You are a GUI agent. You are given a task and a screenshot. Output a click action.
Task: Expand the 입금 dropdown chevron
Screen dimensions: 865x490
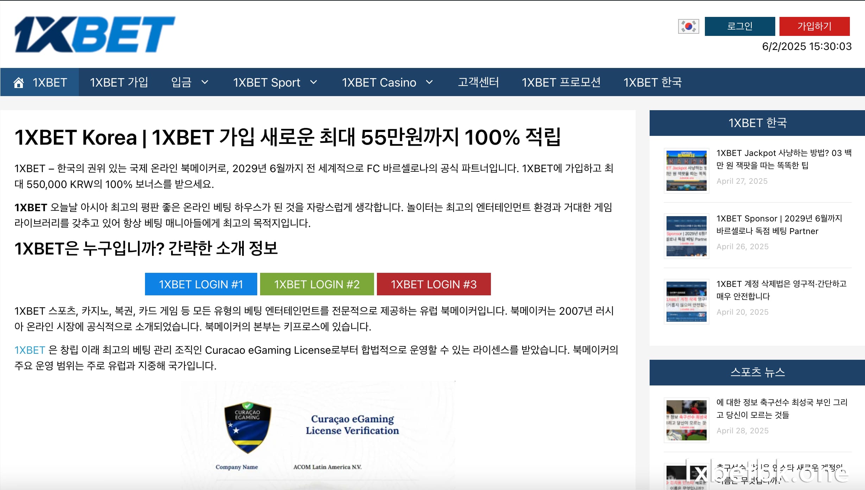(205, 82)
